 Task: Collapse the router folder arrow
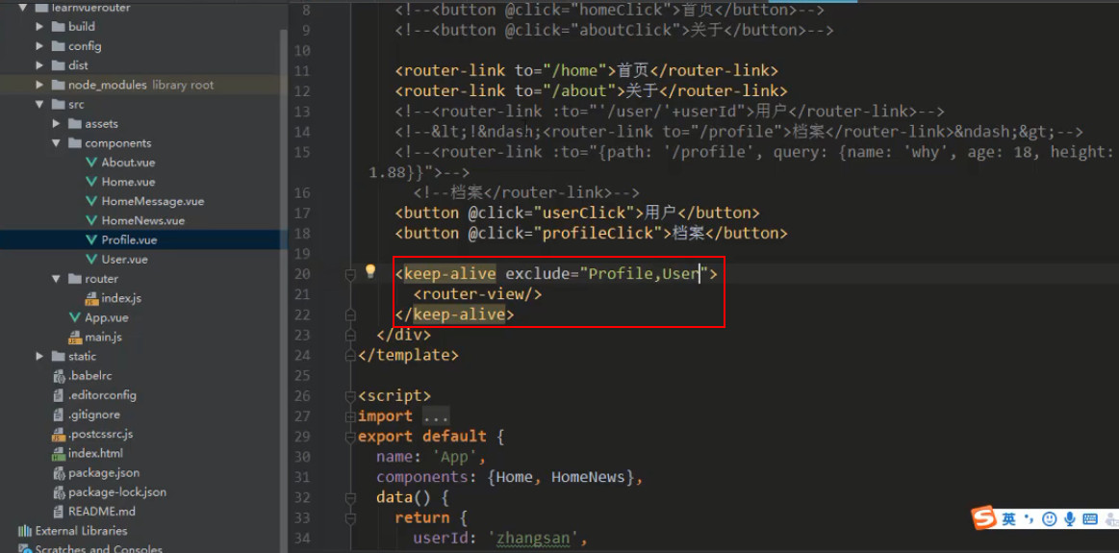[57, 278]
